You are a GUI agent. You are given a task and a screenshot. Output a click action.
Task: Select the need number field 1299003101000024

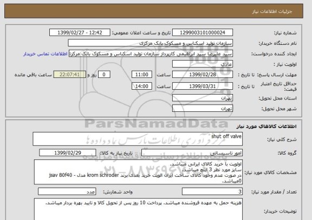(203, 32)
